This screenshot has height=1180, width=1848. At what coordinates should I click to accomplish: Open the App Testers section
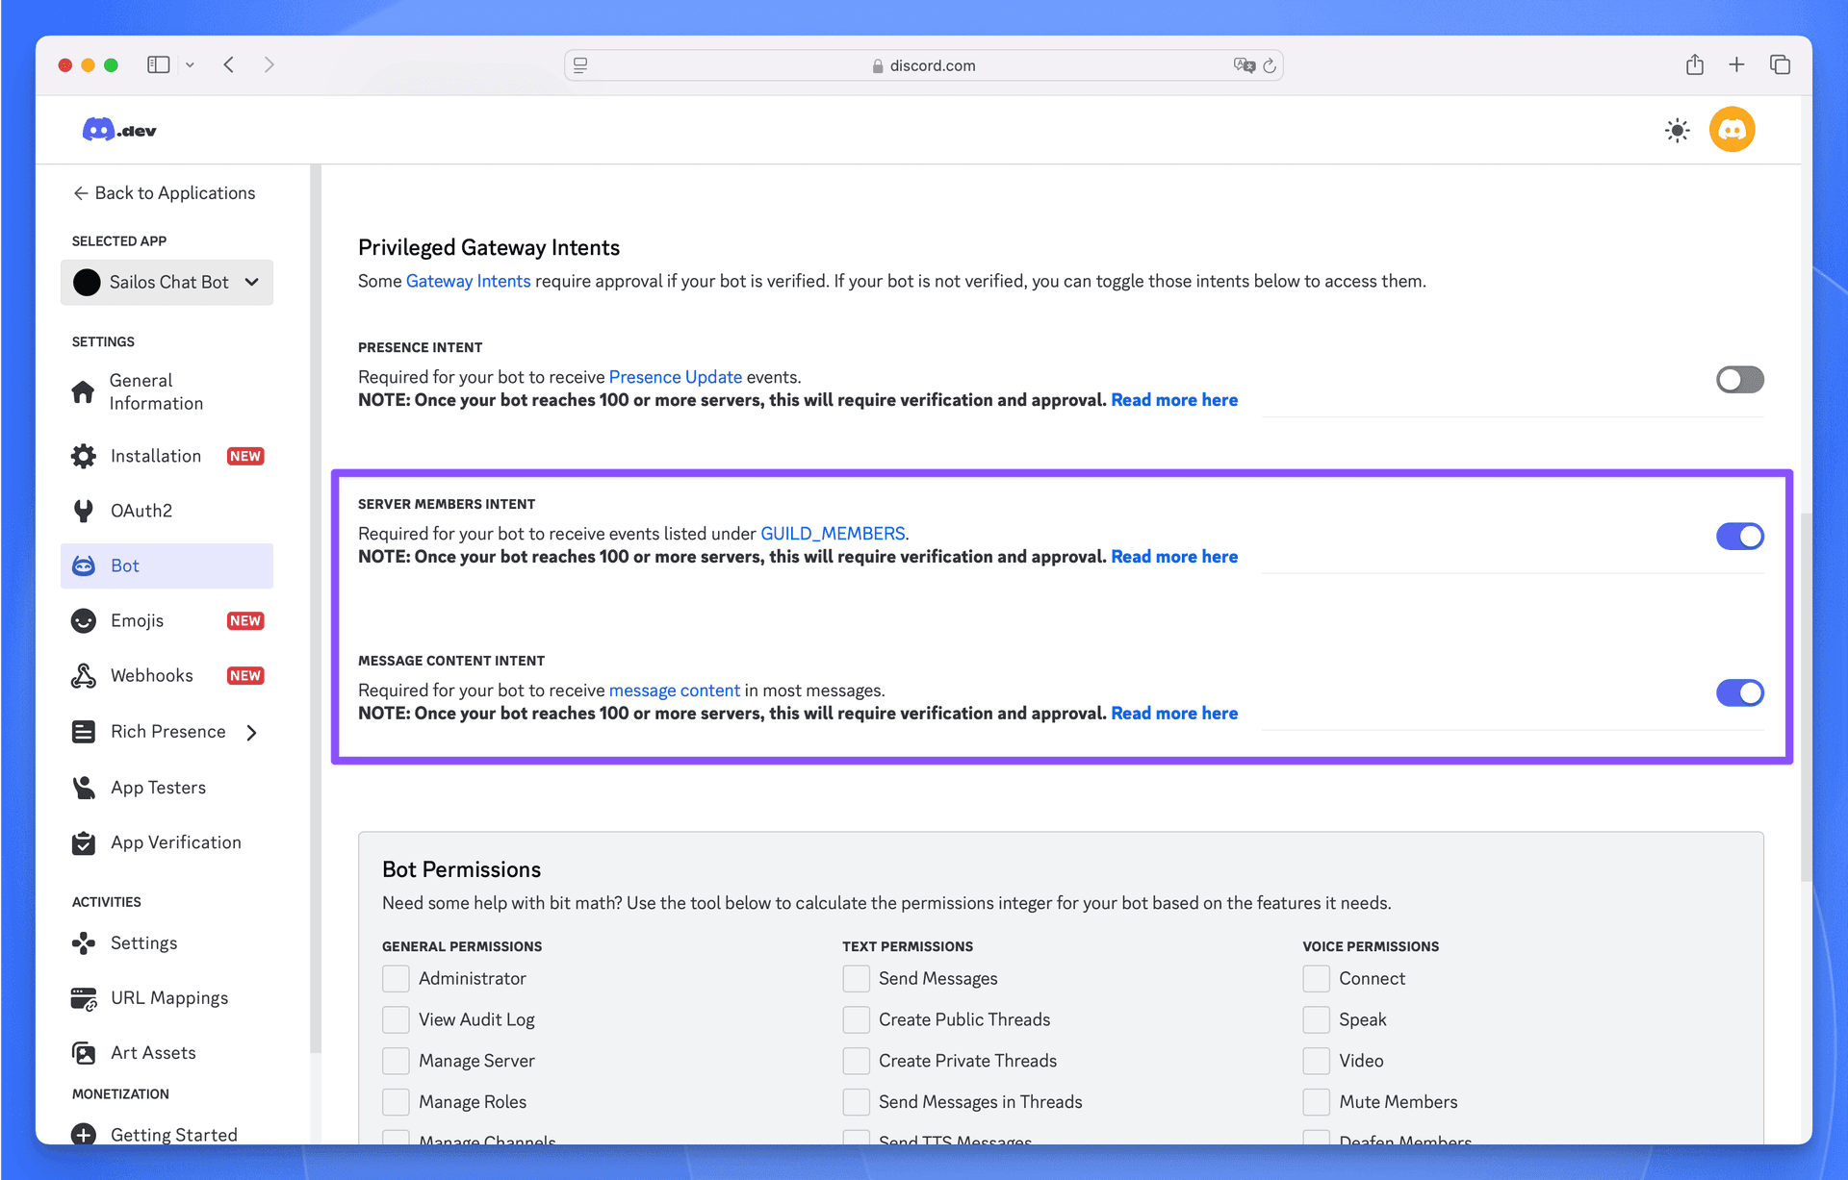click(158, 787)
